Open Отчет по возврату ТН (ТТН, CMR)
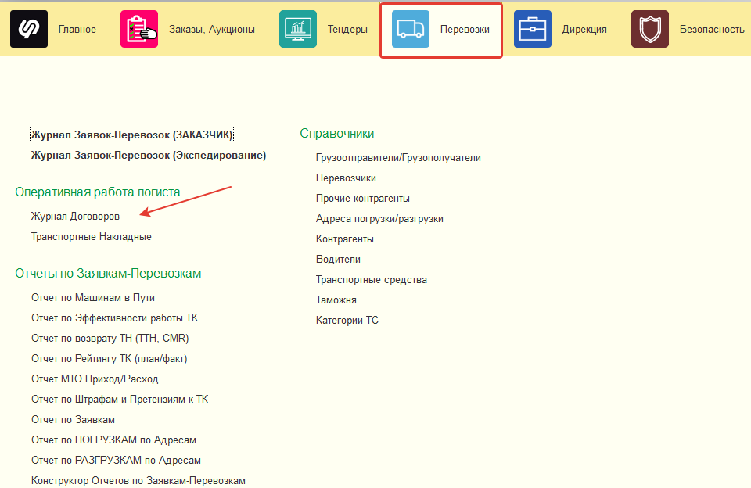Image resolution: width=751 pixels, height=488 pixels. point(110,338)
